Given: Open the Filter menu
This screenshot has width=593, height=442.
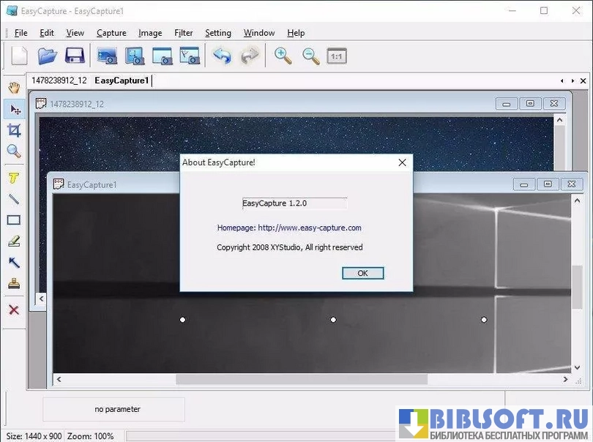Looking at the screenshot, I should [184, 33].
